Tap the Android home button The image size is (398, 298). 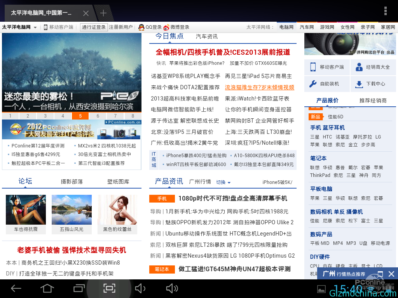tap(47, 288)
